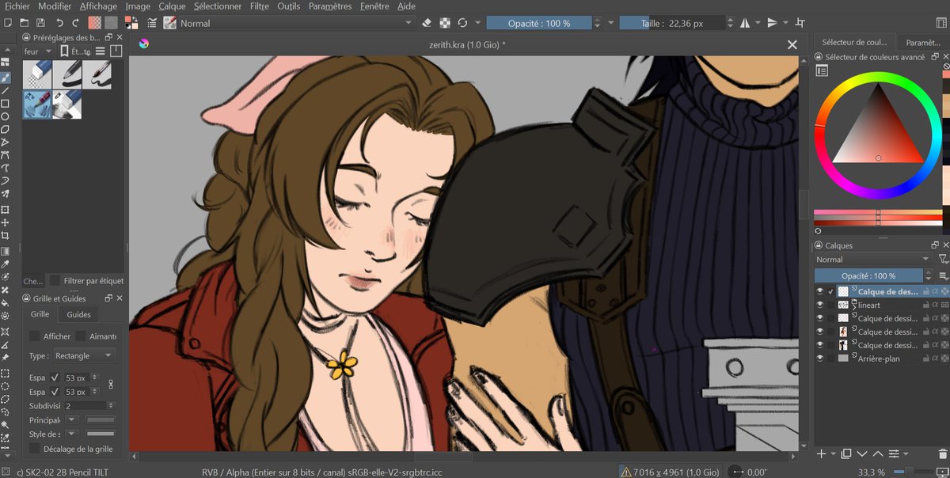Toggle the Filtrer par étiquette checkbox

[x=55, y=281]
